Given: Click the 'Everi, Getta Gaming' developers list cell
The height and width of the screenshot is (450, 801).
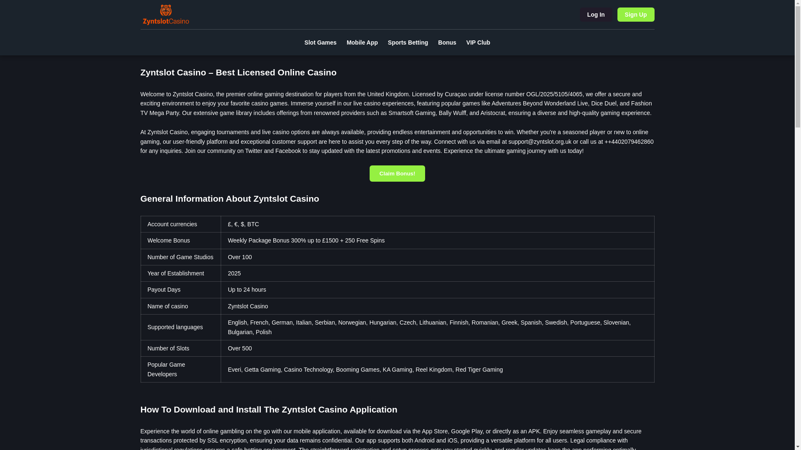Looking at the screenshot, I should point(437,369).
